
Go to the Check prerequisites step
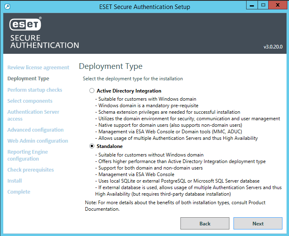pyautogui.click(x=31, y=170)
